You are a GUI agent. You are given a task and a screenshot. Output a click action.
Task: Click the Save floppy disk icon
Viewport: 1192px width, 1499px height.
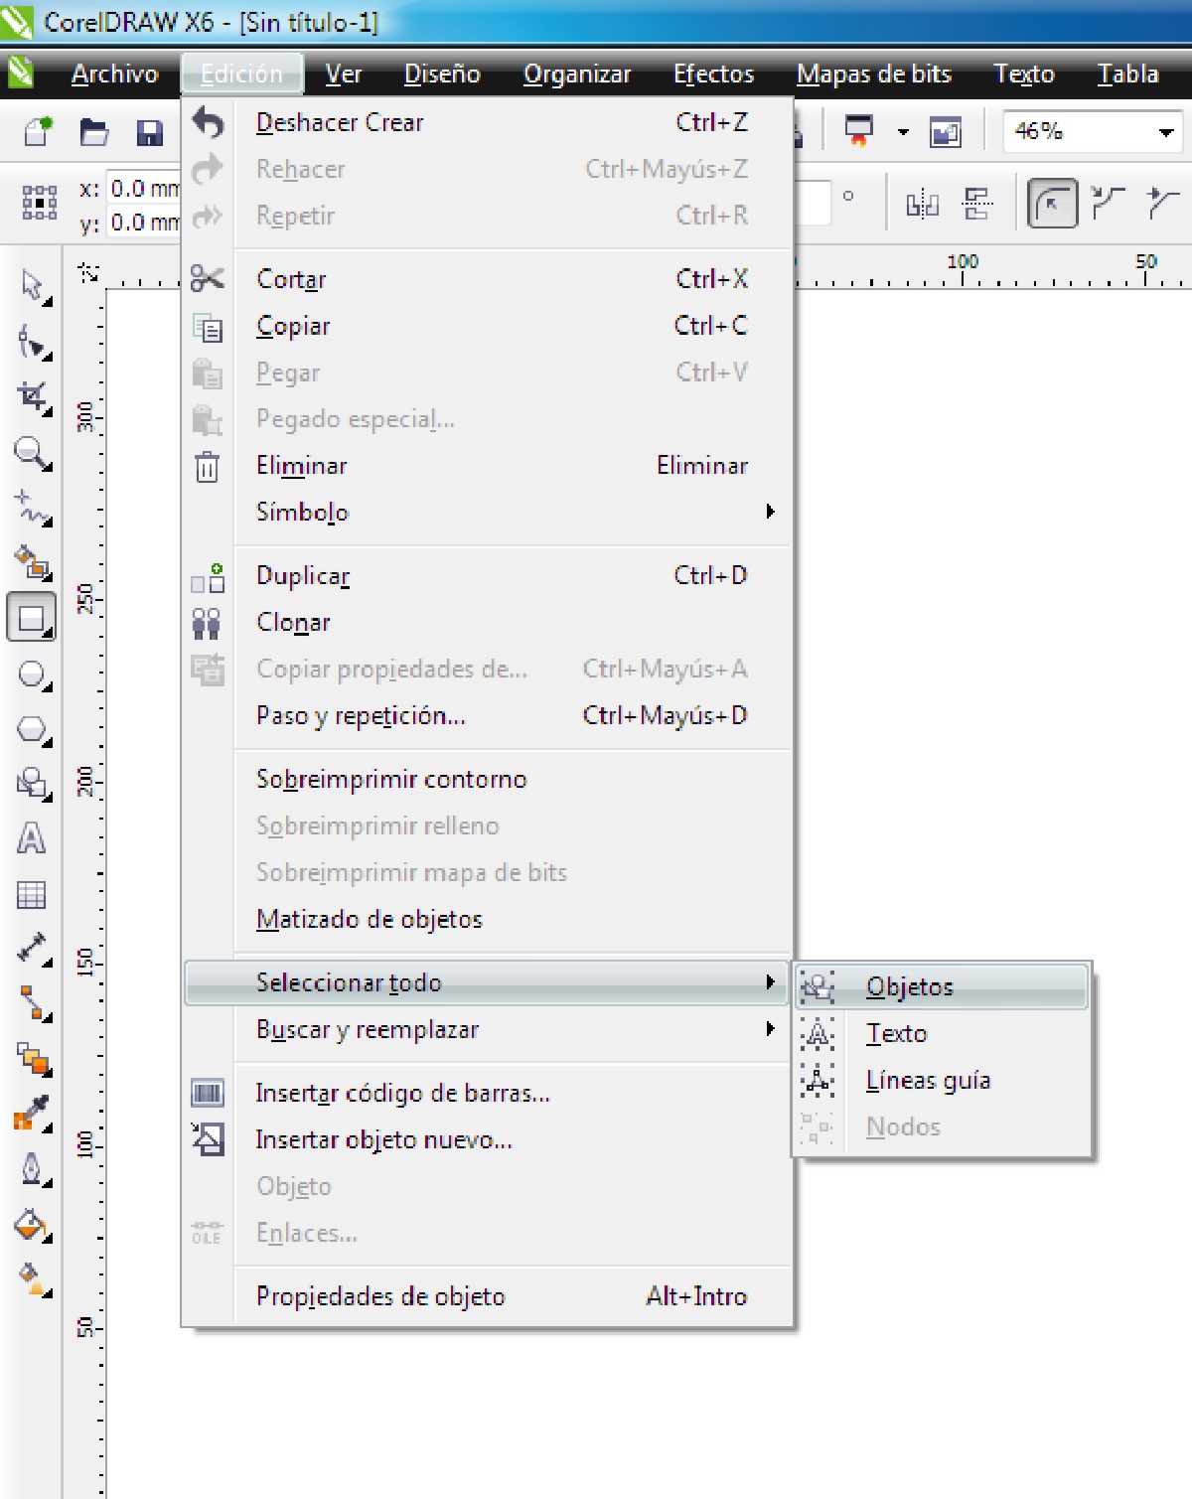150,131
